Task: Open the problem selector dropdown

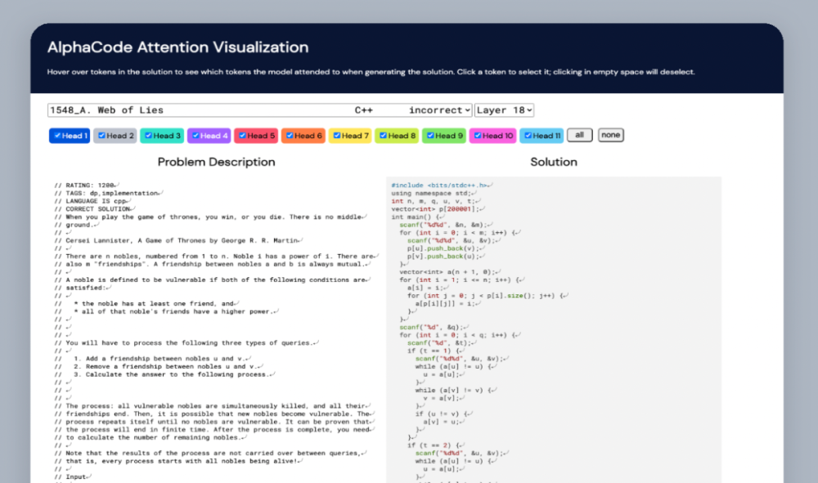Action: 259,110
